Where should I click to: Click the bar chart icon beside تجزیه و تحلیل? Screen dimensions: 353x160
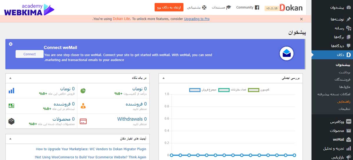coord(349,148)
